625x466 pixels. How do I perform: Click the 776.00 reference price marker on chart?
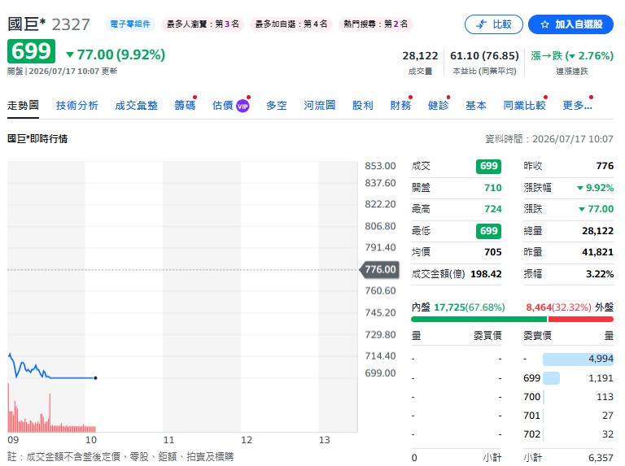click(x=379, y=270)
